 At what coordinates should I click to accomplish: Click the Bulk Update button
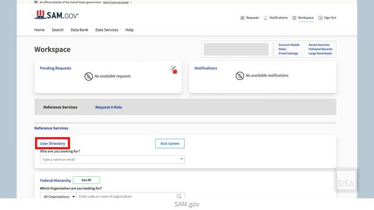coord(170,143)
